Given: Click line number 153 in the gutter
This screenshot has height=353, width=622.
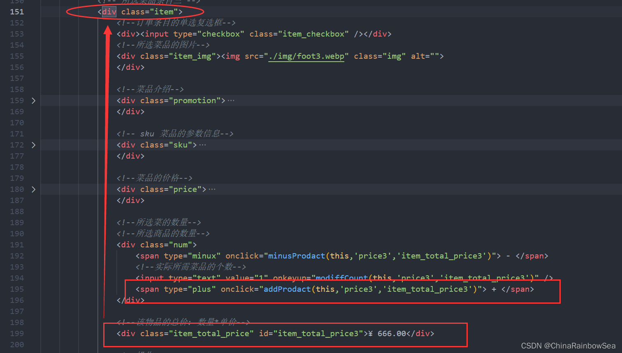Looking at the screenshot, I should [x=17, y=34].
